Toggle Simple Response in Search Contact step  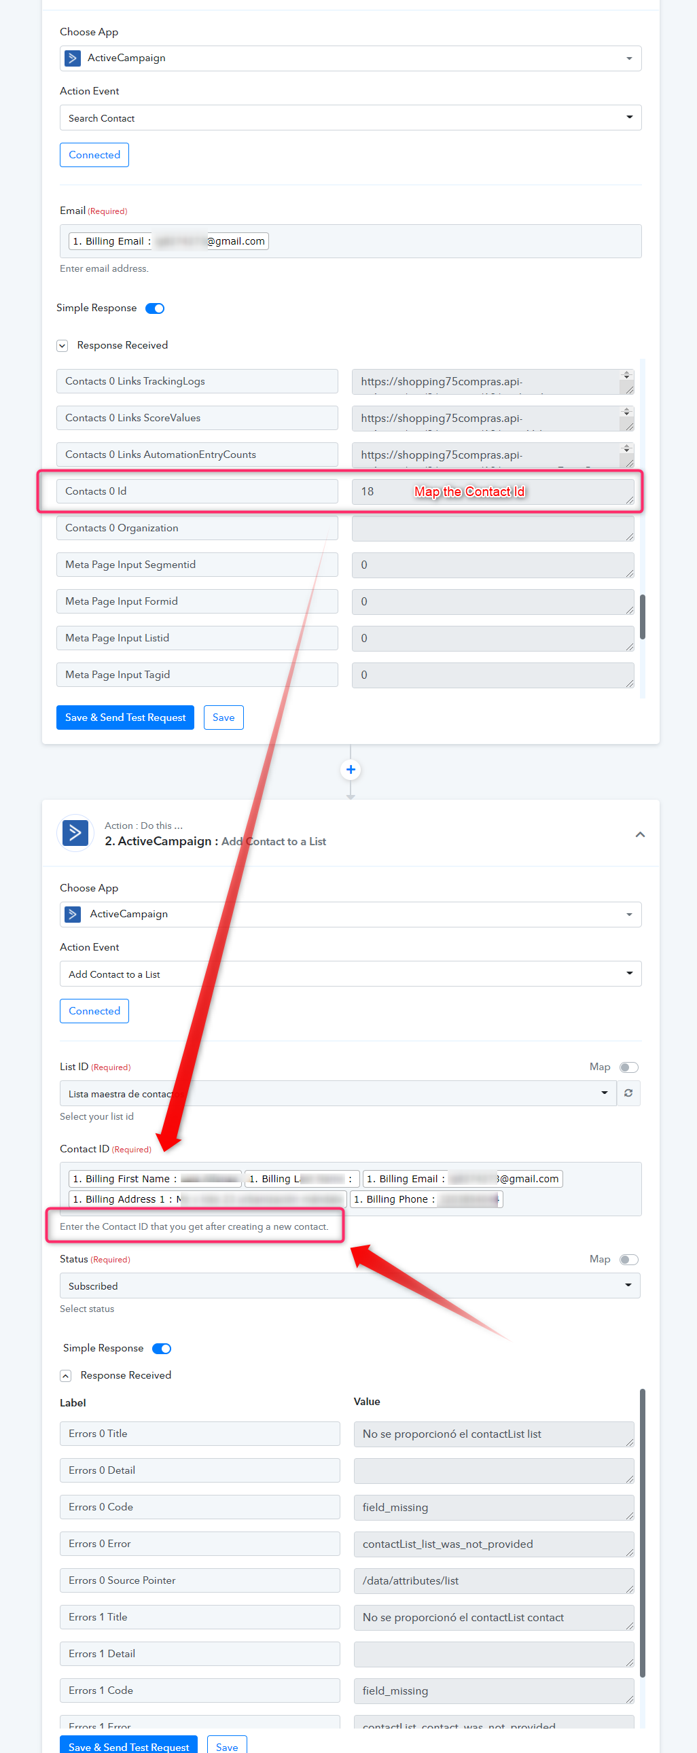click(x=155, y=308)
